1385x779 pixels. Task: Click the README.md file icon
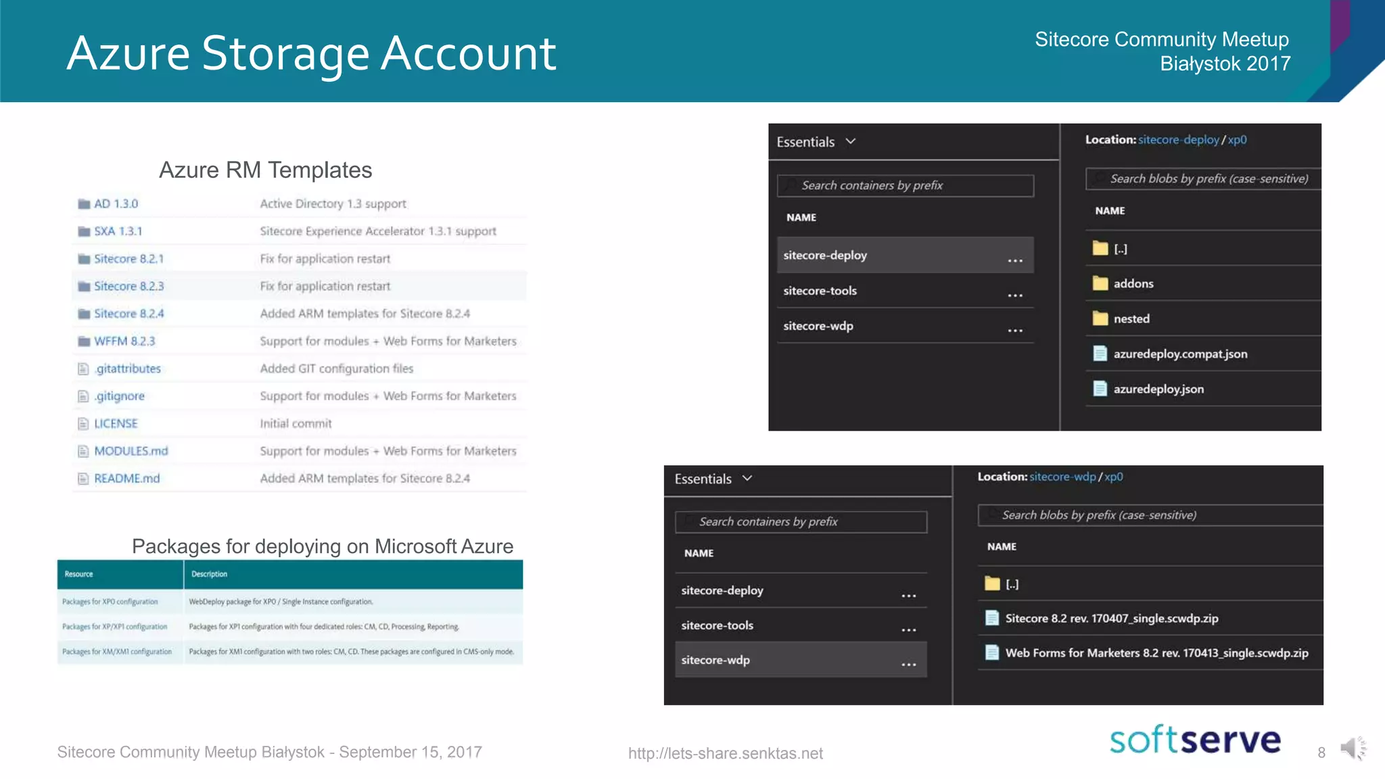83,479
